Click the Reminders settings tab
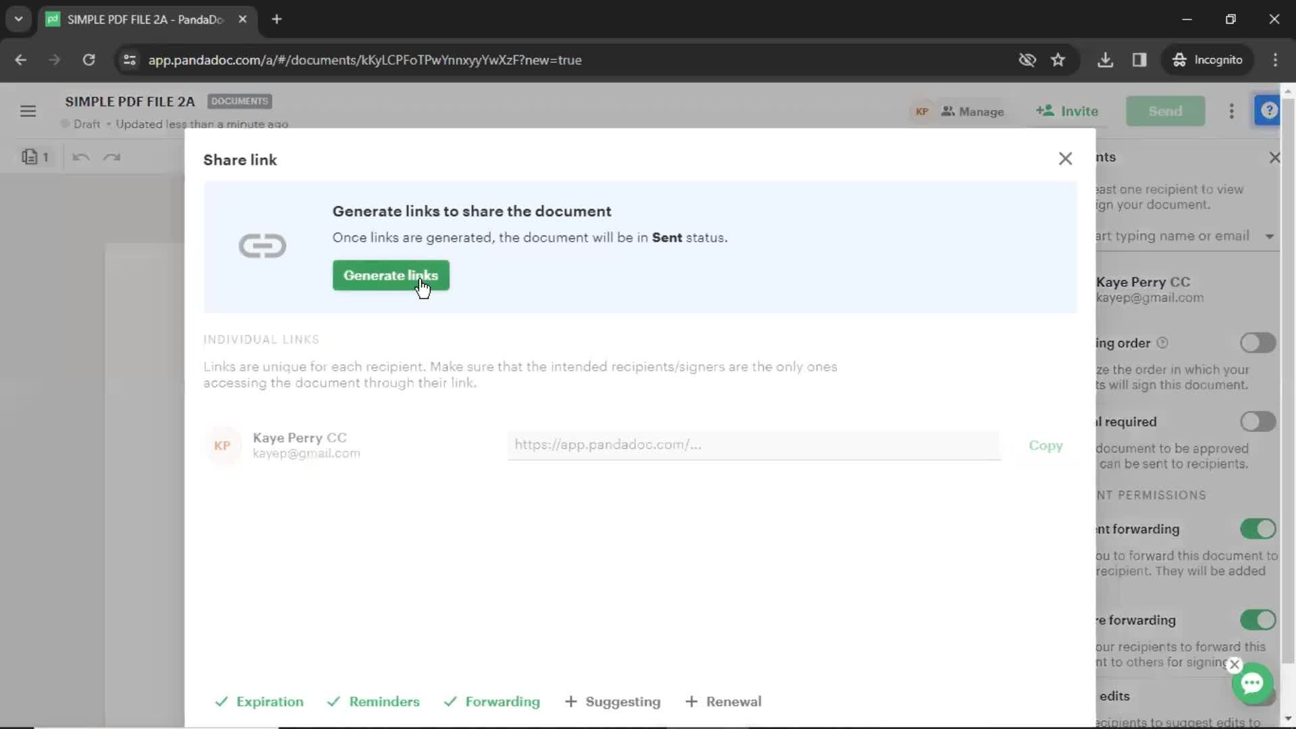This screenshot has height=729, width=1296. coord(385,701)
